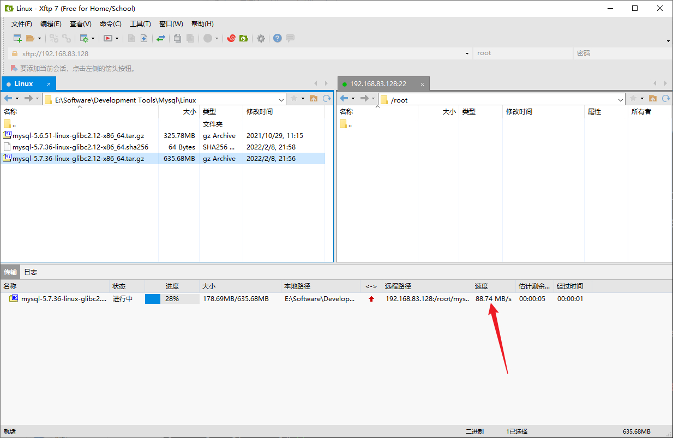Switch to the 日志 tab

29,272
